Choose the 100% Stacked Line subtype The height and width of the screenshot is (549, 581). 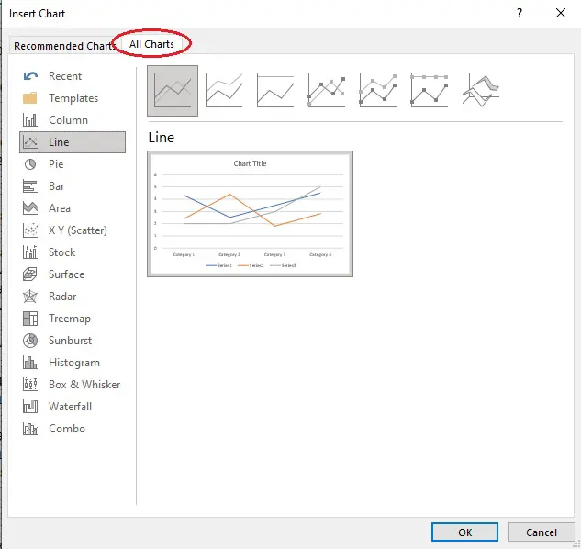coord(275,91)
